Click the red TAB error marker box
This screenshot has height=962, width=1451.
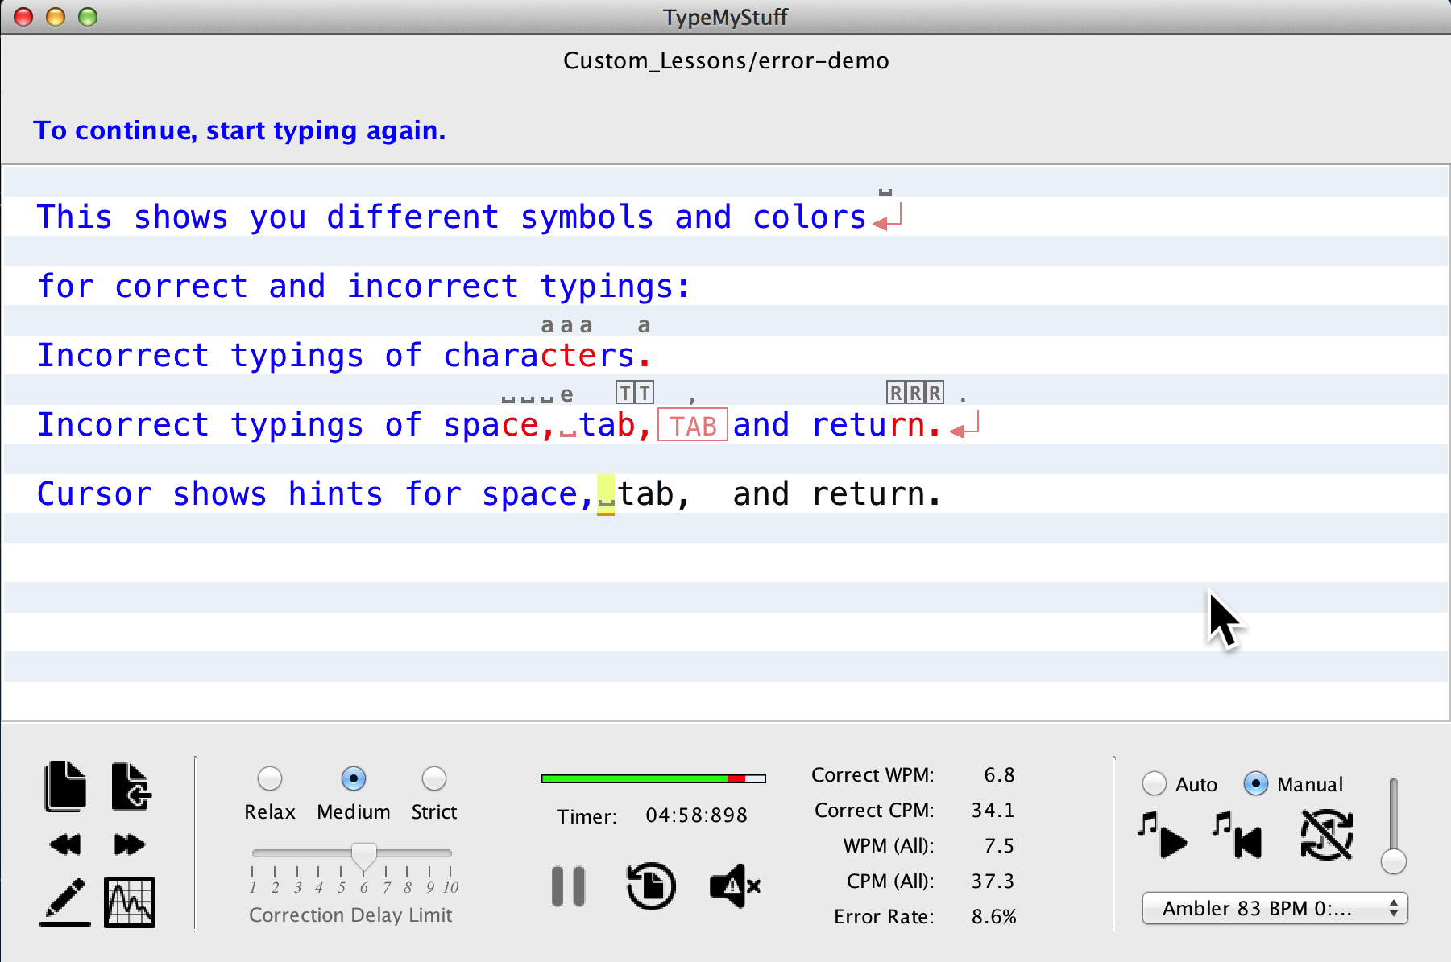coord(693,425)
